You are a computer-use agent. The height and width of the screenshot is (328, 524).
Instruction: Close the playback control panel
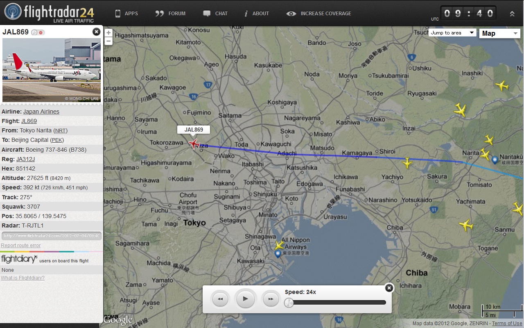pos(389,288)
